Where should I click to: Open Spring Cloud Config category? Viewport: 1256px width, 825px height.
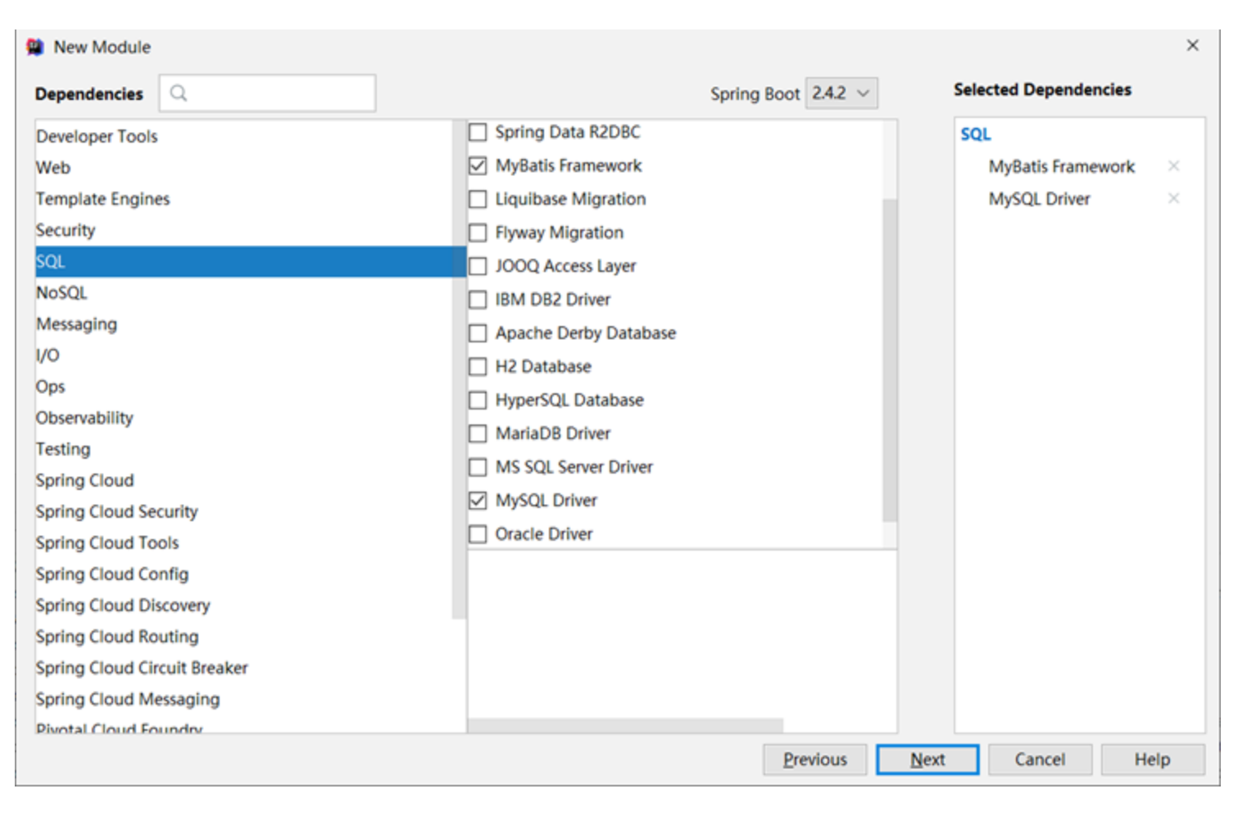[244, 574]
